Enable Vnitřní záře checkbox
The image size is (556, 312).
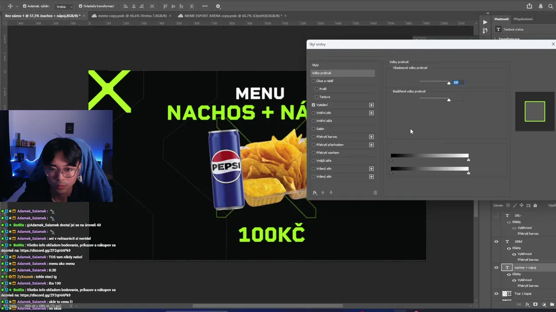[314, 121]
